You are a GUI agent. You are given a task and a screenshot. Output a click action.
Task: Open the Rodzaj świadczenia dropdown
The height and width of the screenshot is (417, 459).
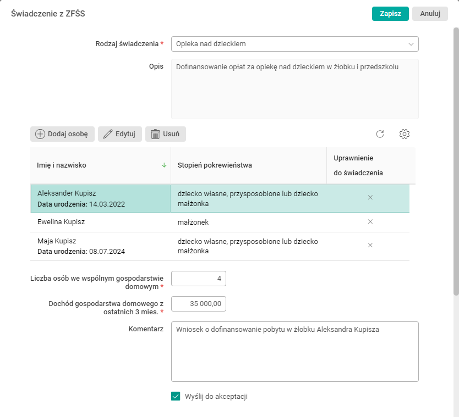(x=411, y=43)
